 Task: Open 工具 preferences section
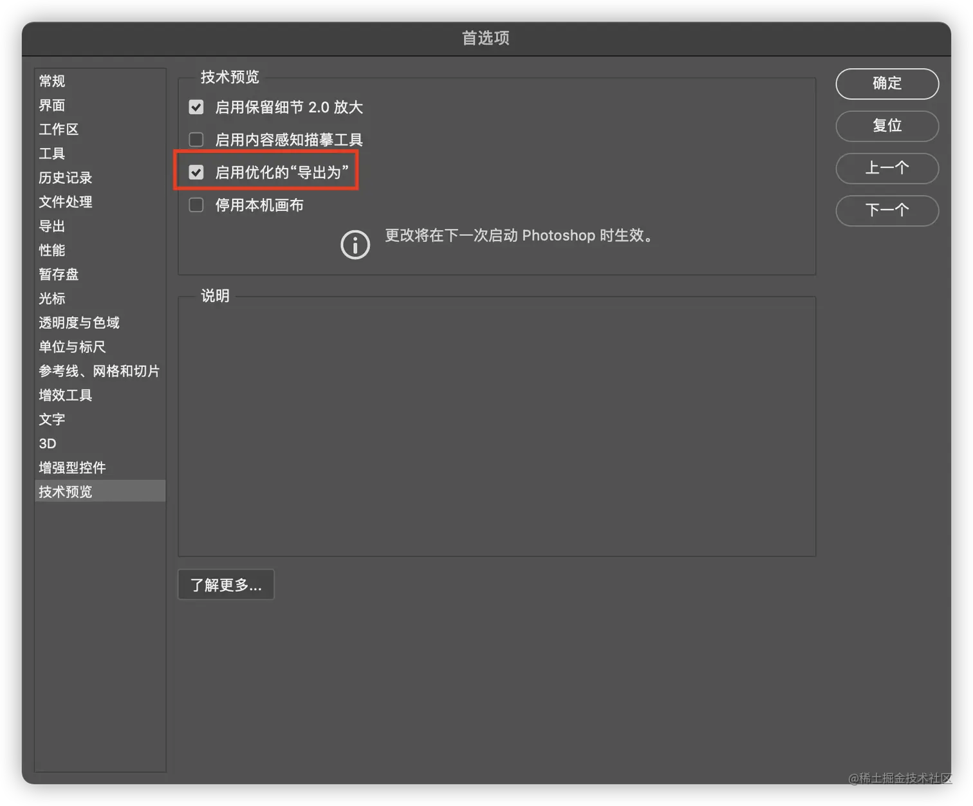click(100, 154)
